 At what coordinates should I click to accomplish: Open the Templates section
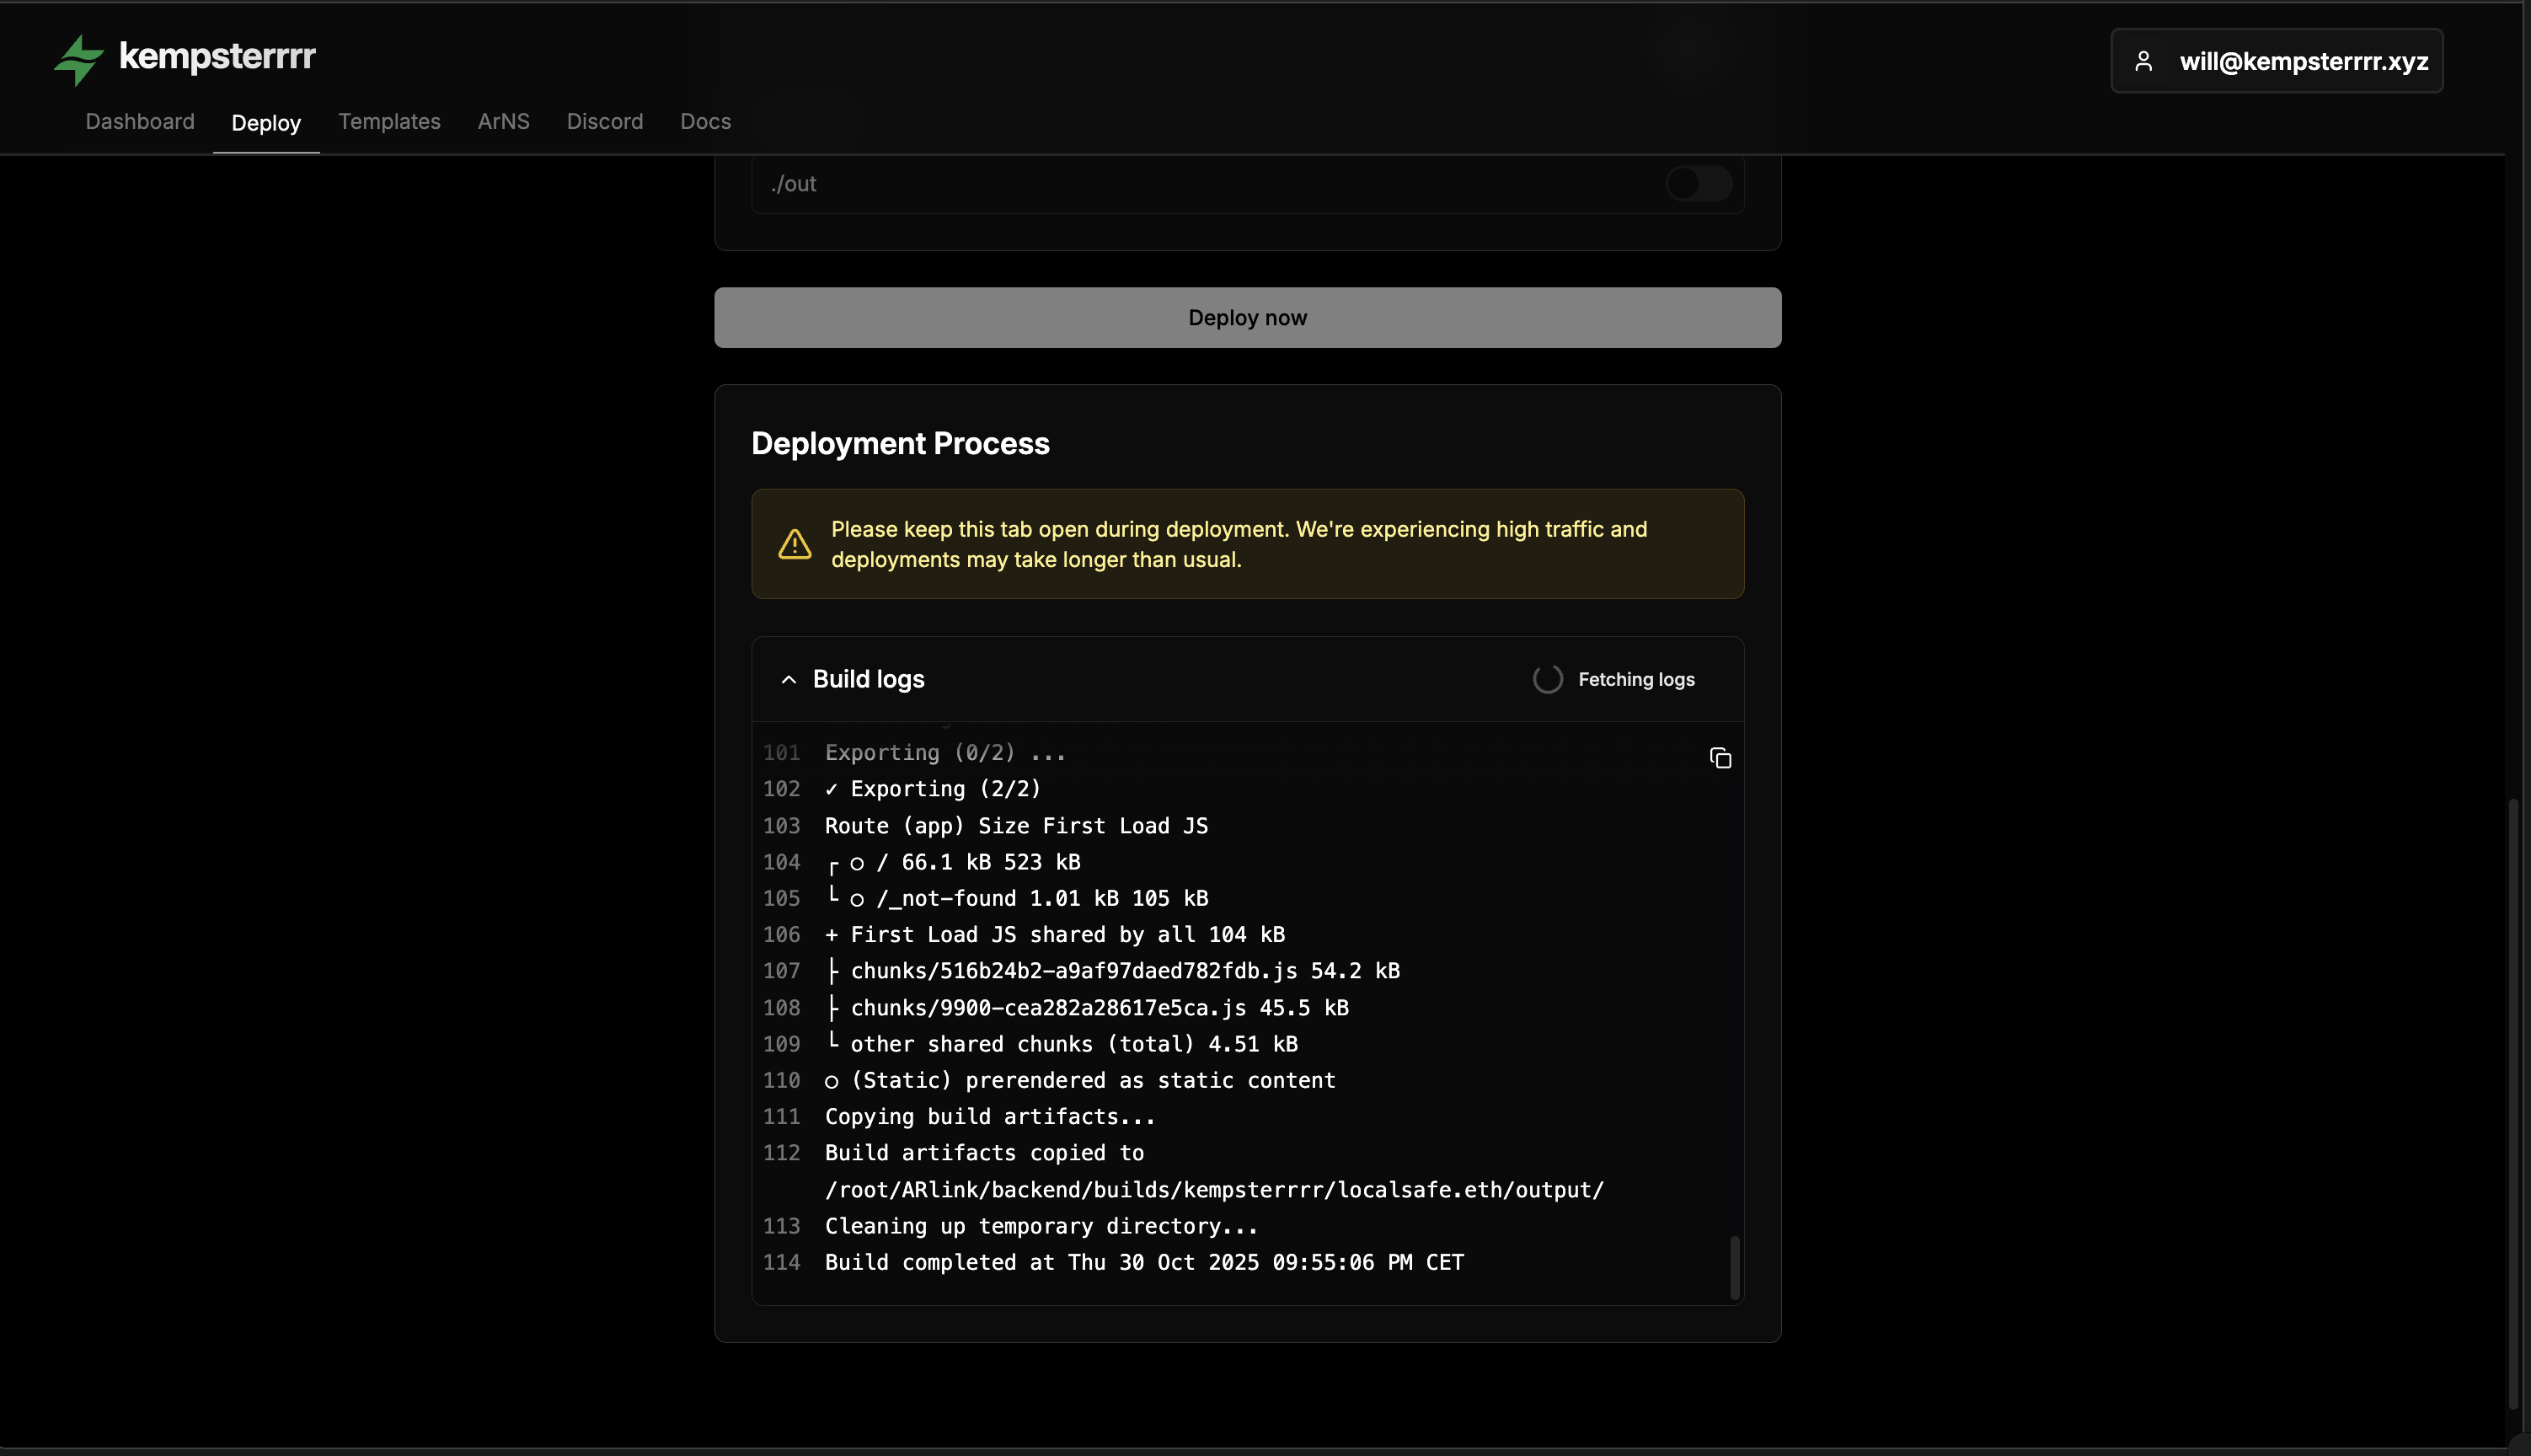point(389,121)
